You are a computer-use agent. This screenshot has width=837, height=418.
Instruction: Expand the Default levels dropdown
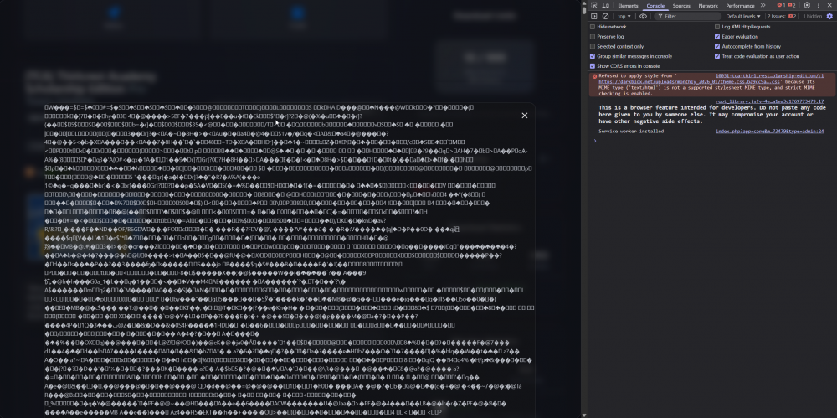[x=743, y=16]
